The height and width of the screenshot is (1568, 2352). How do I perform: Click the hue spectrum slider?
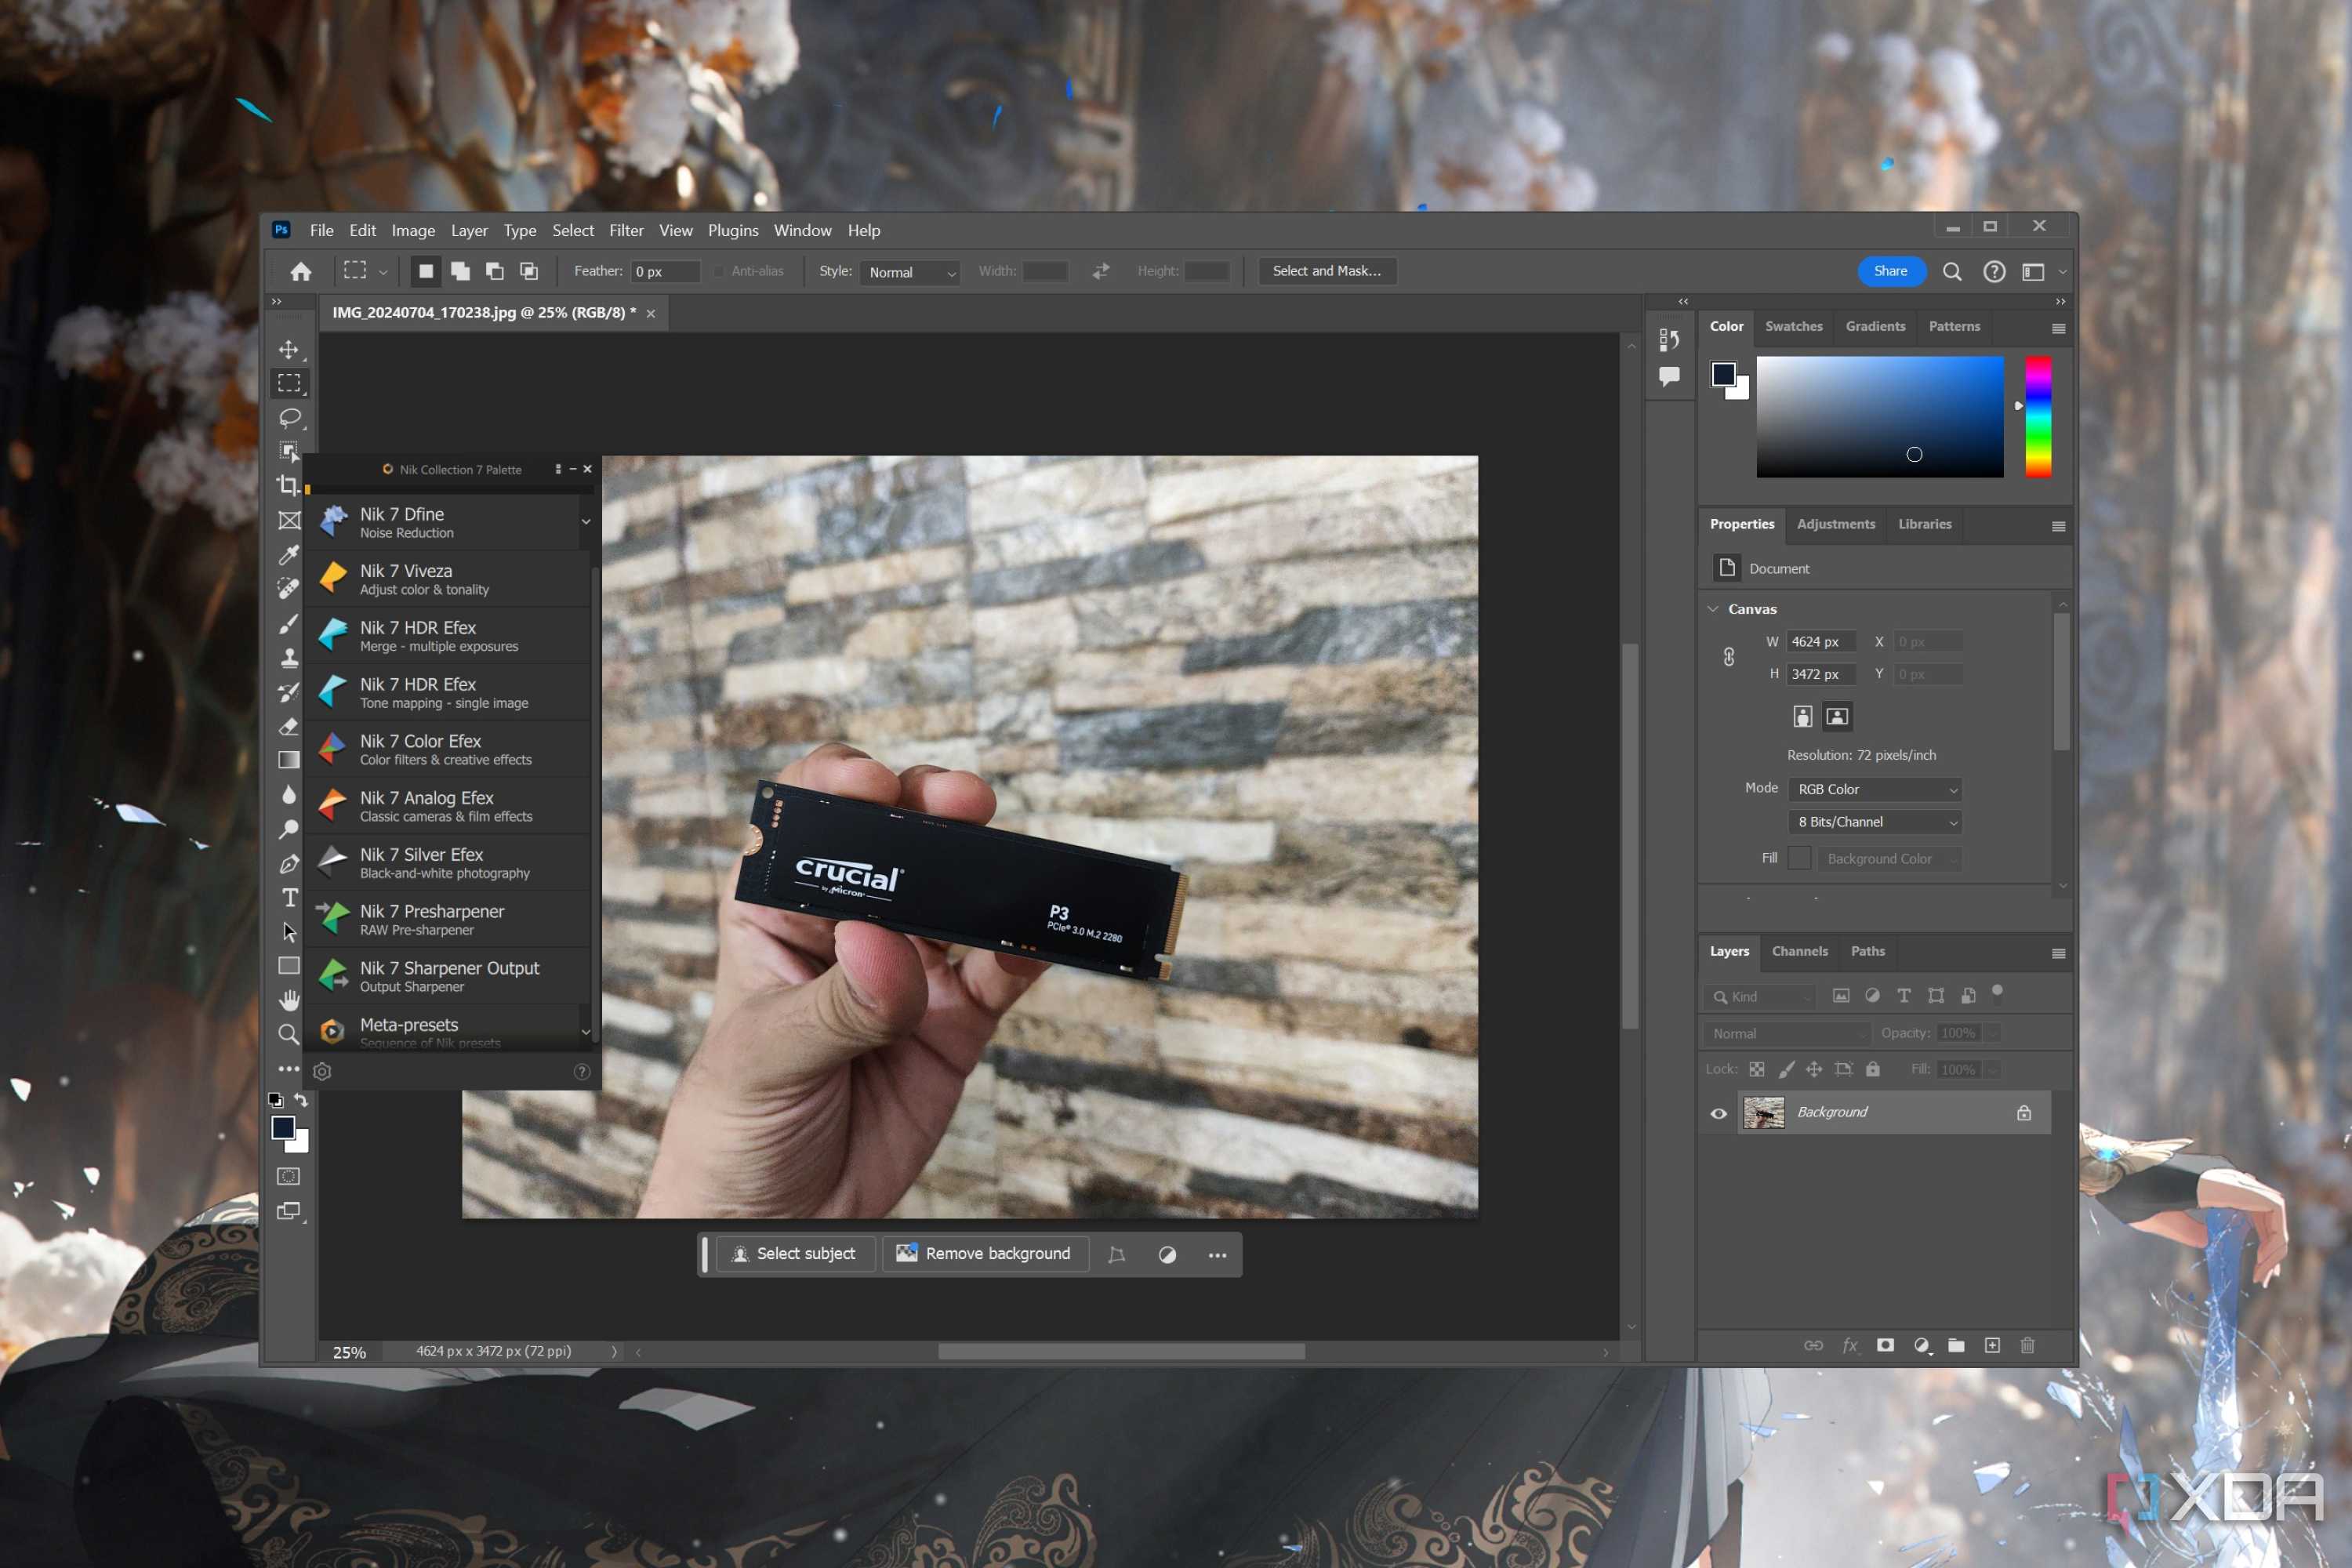click(2038, 416)
